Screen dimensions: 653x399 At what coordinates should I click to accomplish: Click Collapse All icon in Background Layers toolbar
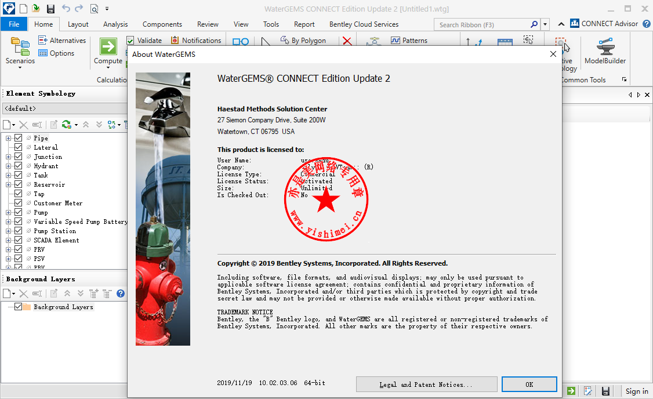pyautogui.click(x=107, y=293)
